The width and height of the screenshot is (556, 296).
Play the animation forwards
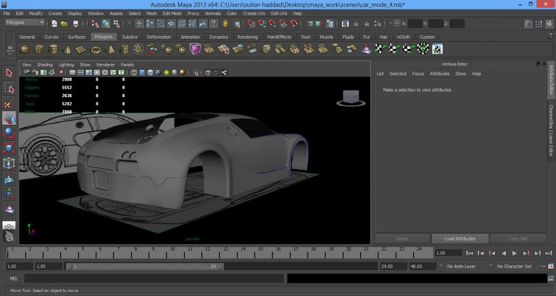click(x=514, y=253)
